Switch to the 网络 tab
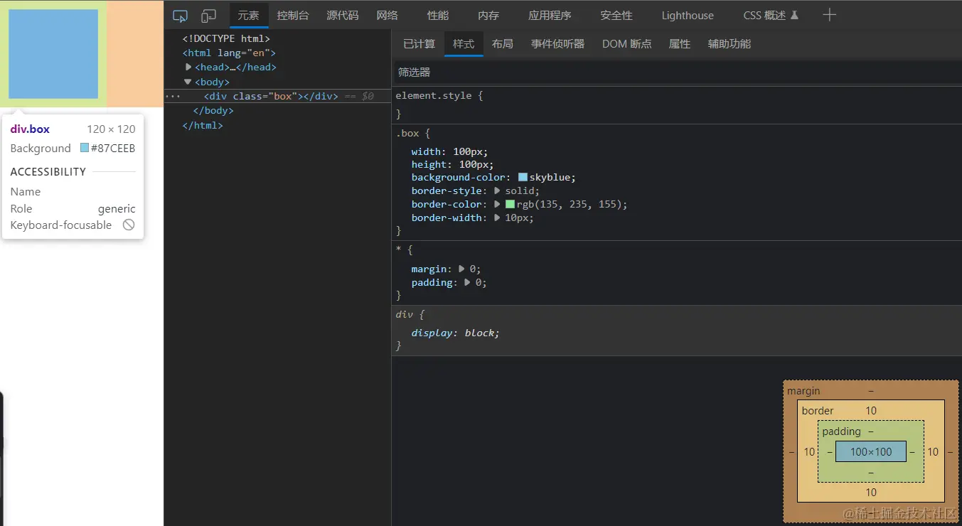962x526 pixels. click(388, 16)
